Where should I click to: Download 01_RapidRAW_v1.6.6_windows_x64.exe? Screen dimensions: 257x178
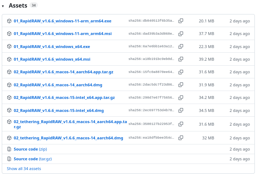(x=52, y=47)
